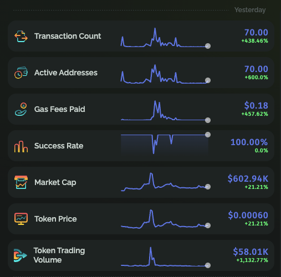Click the +438.46% change figure

[255, 41]
